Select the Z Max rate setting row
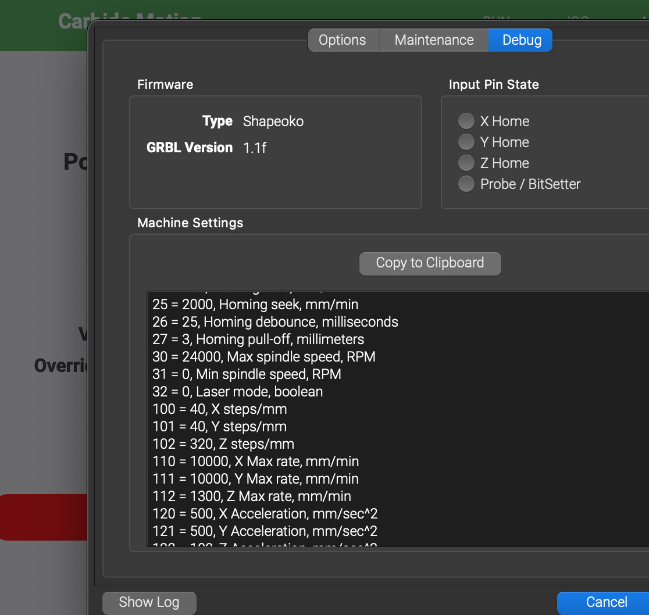The height and width of the screenshot is (615, 649). [x=251, y=496]
